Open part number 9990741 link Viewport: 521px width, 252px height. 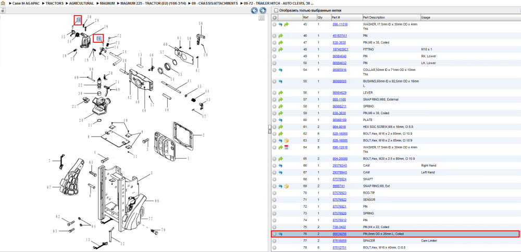pyautogui.click(x=339, y=186)
